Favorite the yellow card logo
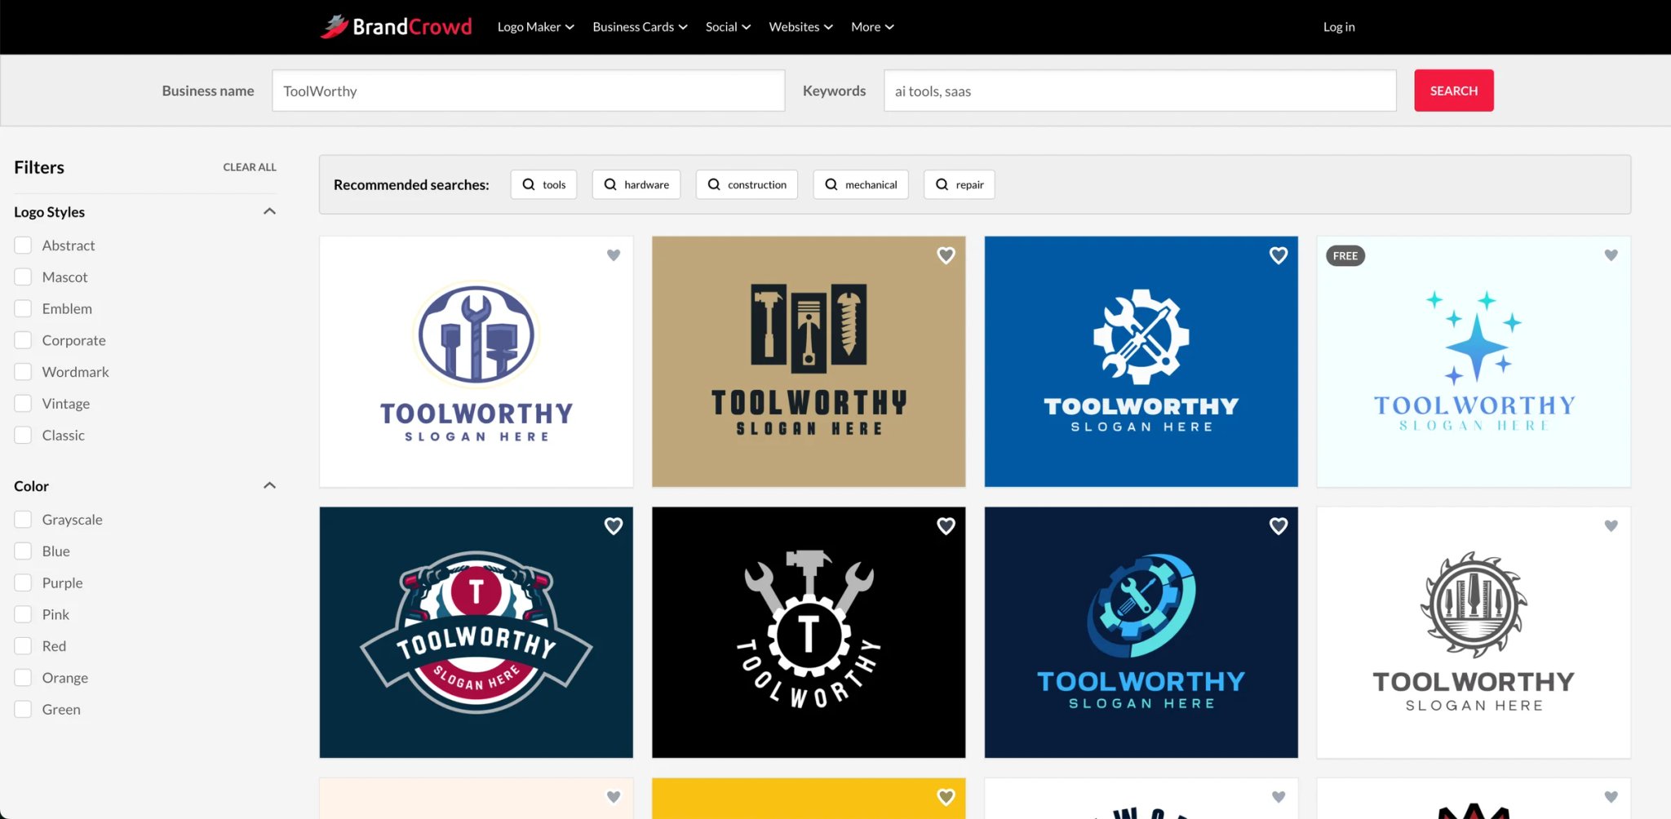This screenshot has height=819, width=1671. pos(946,797)
